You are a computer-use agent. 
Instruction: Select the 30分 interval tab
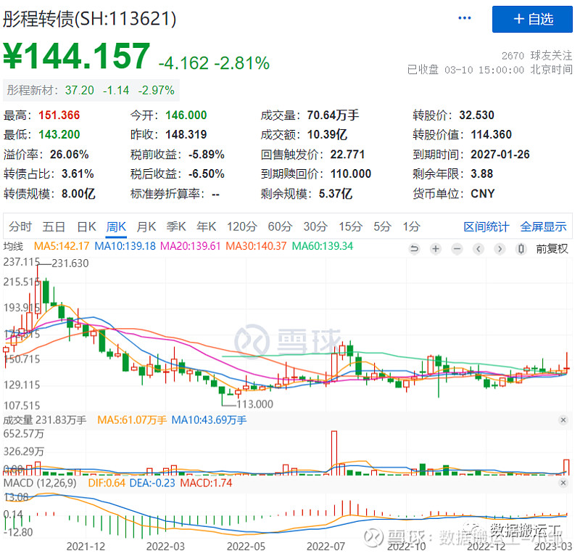315,226
